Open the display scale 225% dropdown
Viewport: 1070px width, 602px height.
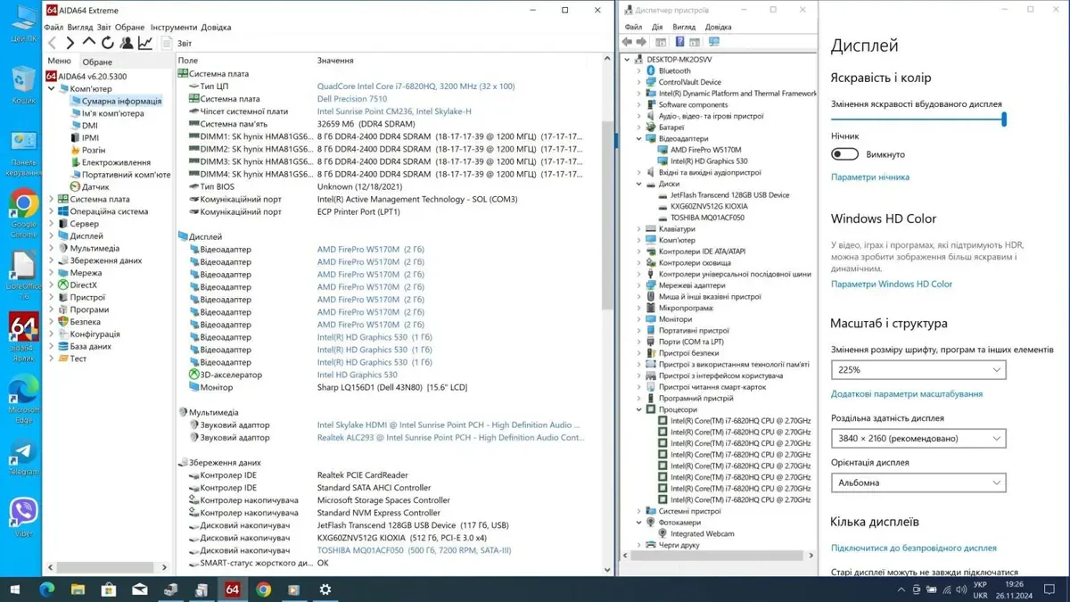coord(918,370)
